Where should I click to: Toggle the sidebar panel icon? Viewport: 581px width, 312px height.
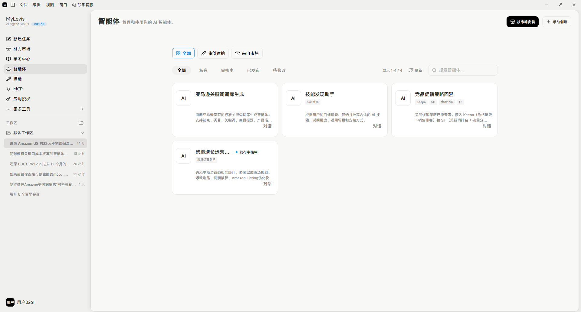pos(13,5)
